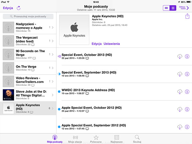Tap Nadgryzieni podcast artwork thumbnail
Image resolution: width=192 pixels, height=144 pixels.
[x=8, y=27]
